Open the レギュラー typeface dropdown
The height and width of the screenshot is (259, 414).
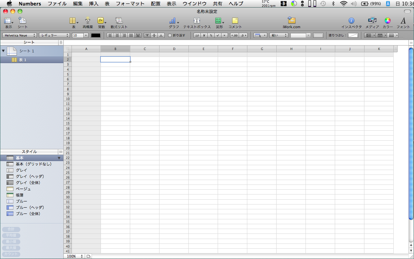point(54,35)
